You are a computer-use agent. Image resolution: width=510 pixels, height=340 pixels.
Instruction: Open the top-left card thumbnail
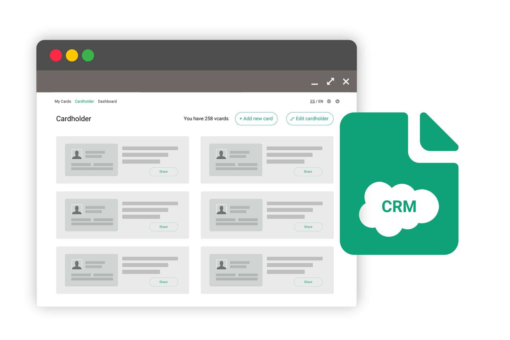[91, 160]
